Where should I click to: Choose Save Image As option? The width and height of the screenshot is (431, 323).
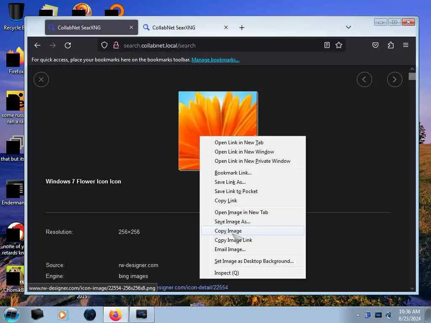[253, 222]
